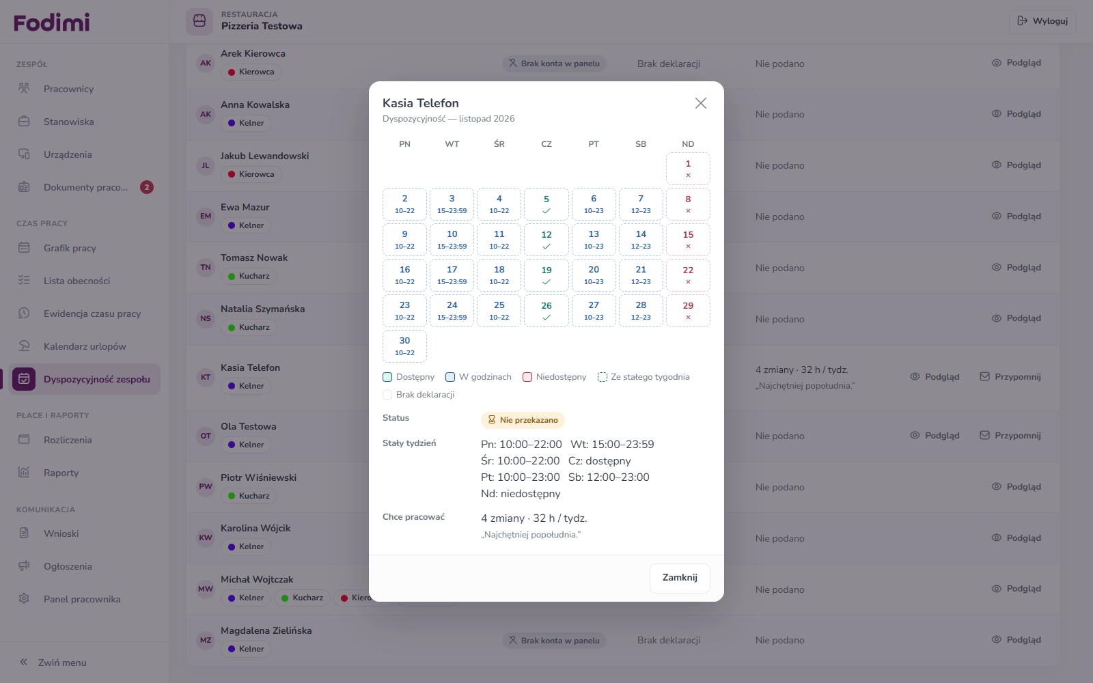Open the Ogłoszenia megaphone icon
This screenshot has height=683, width=1093.
pos(24,566)
